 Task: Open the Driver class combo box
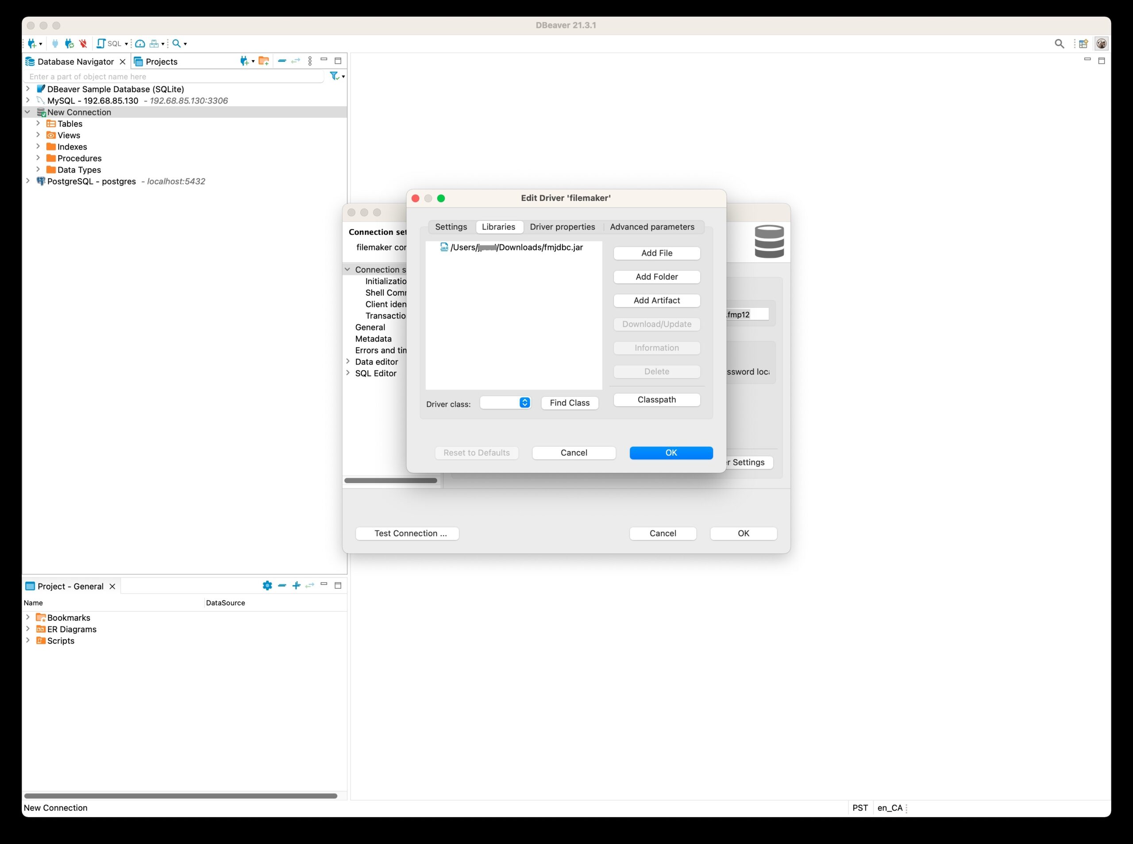[505, 403]
